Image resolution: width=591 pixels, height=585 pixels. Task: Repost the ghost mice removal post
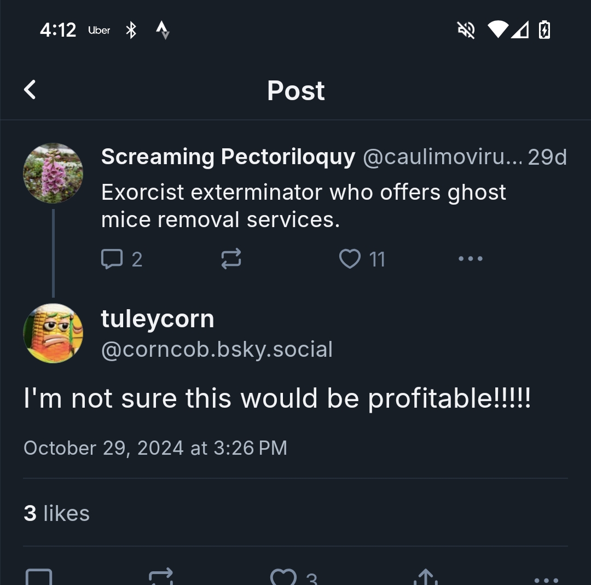point(231,259)
